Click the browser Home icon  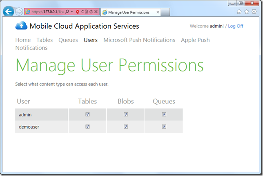coord(239,12)
